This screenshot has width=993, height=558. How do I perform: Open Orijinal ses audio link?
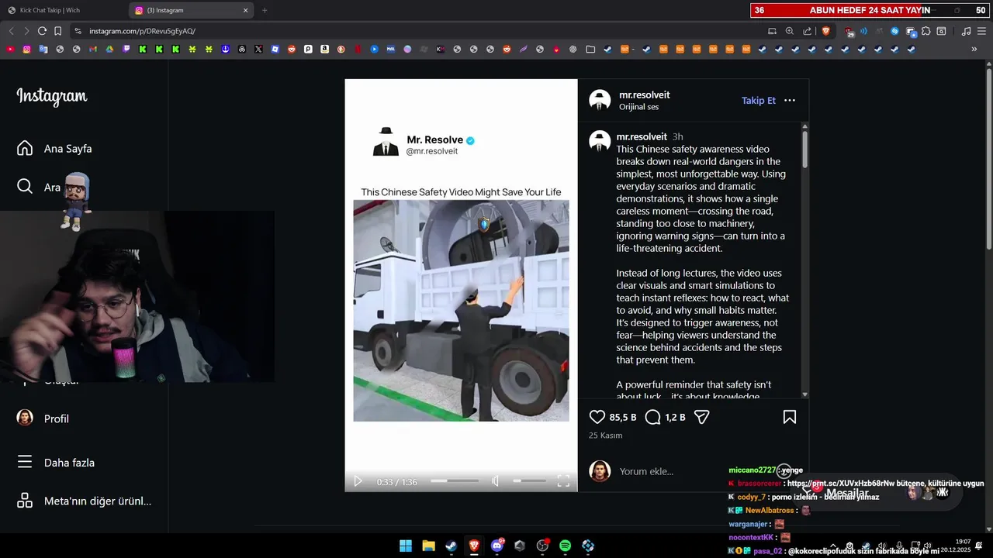638,107
